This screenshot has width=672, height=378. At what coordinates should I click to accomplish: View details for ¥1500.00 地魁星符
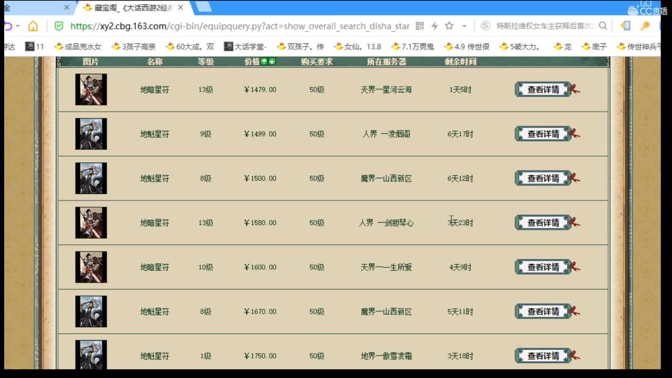click(543, 178)
